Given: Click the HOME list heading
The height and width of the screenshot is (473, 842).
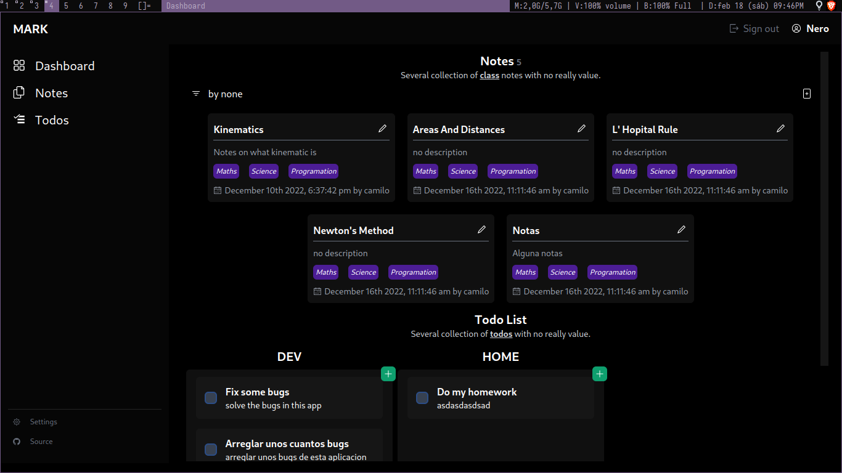Looking at the screenshot, I should pos(501,357).
